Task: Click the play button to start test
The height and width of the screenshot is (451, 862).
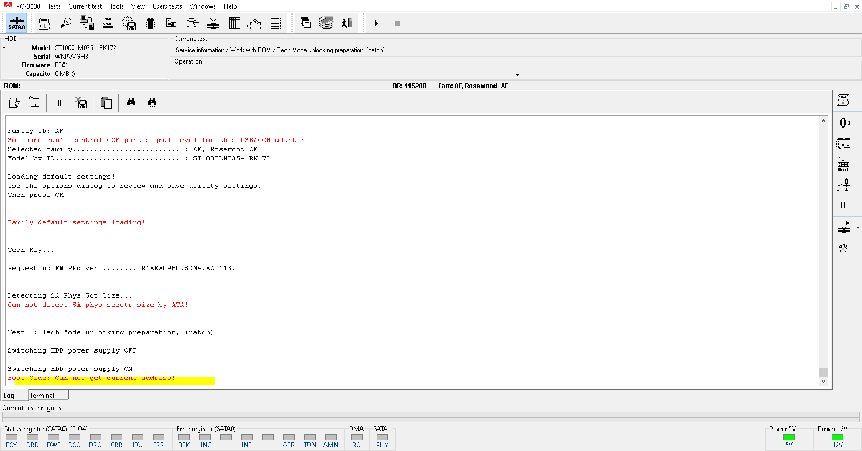Action: click(x=377, y=23)
